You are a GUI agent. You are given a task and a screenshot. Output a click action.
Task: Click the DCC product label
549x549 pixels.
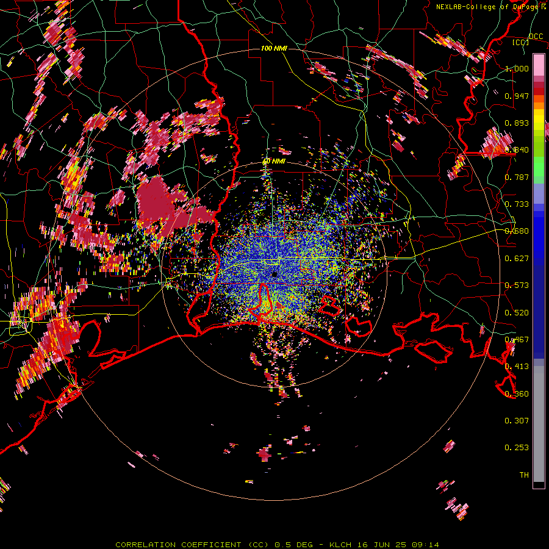[x=536, y=37]
